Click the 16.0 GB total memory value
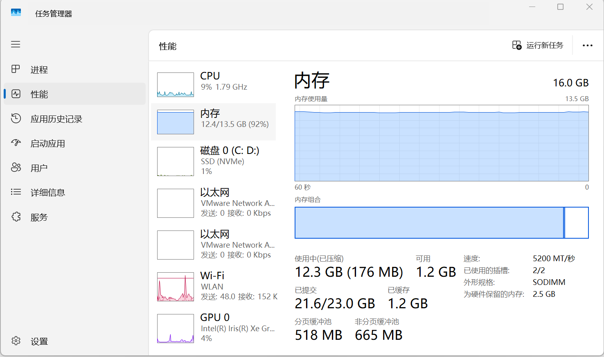Image resolution: width=604 pixels, height=357 pixels. click(571, 83)
